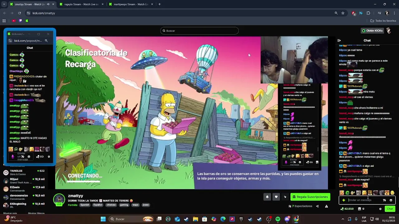Click emoji icon in popout chat input
The width and height of the screenshot is (399, 224).
tap(29, 156)
